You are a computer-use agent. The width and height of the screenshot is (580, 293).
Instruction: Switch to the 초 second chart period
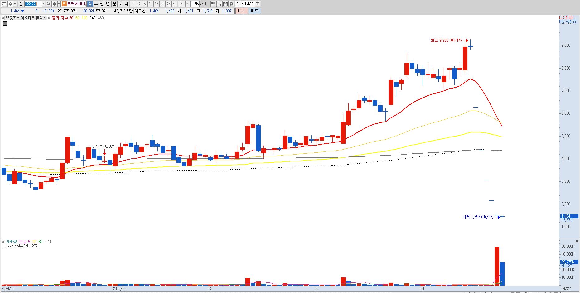point(120,4)
